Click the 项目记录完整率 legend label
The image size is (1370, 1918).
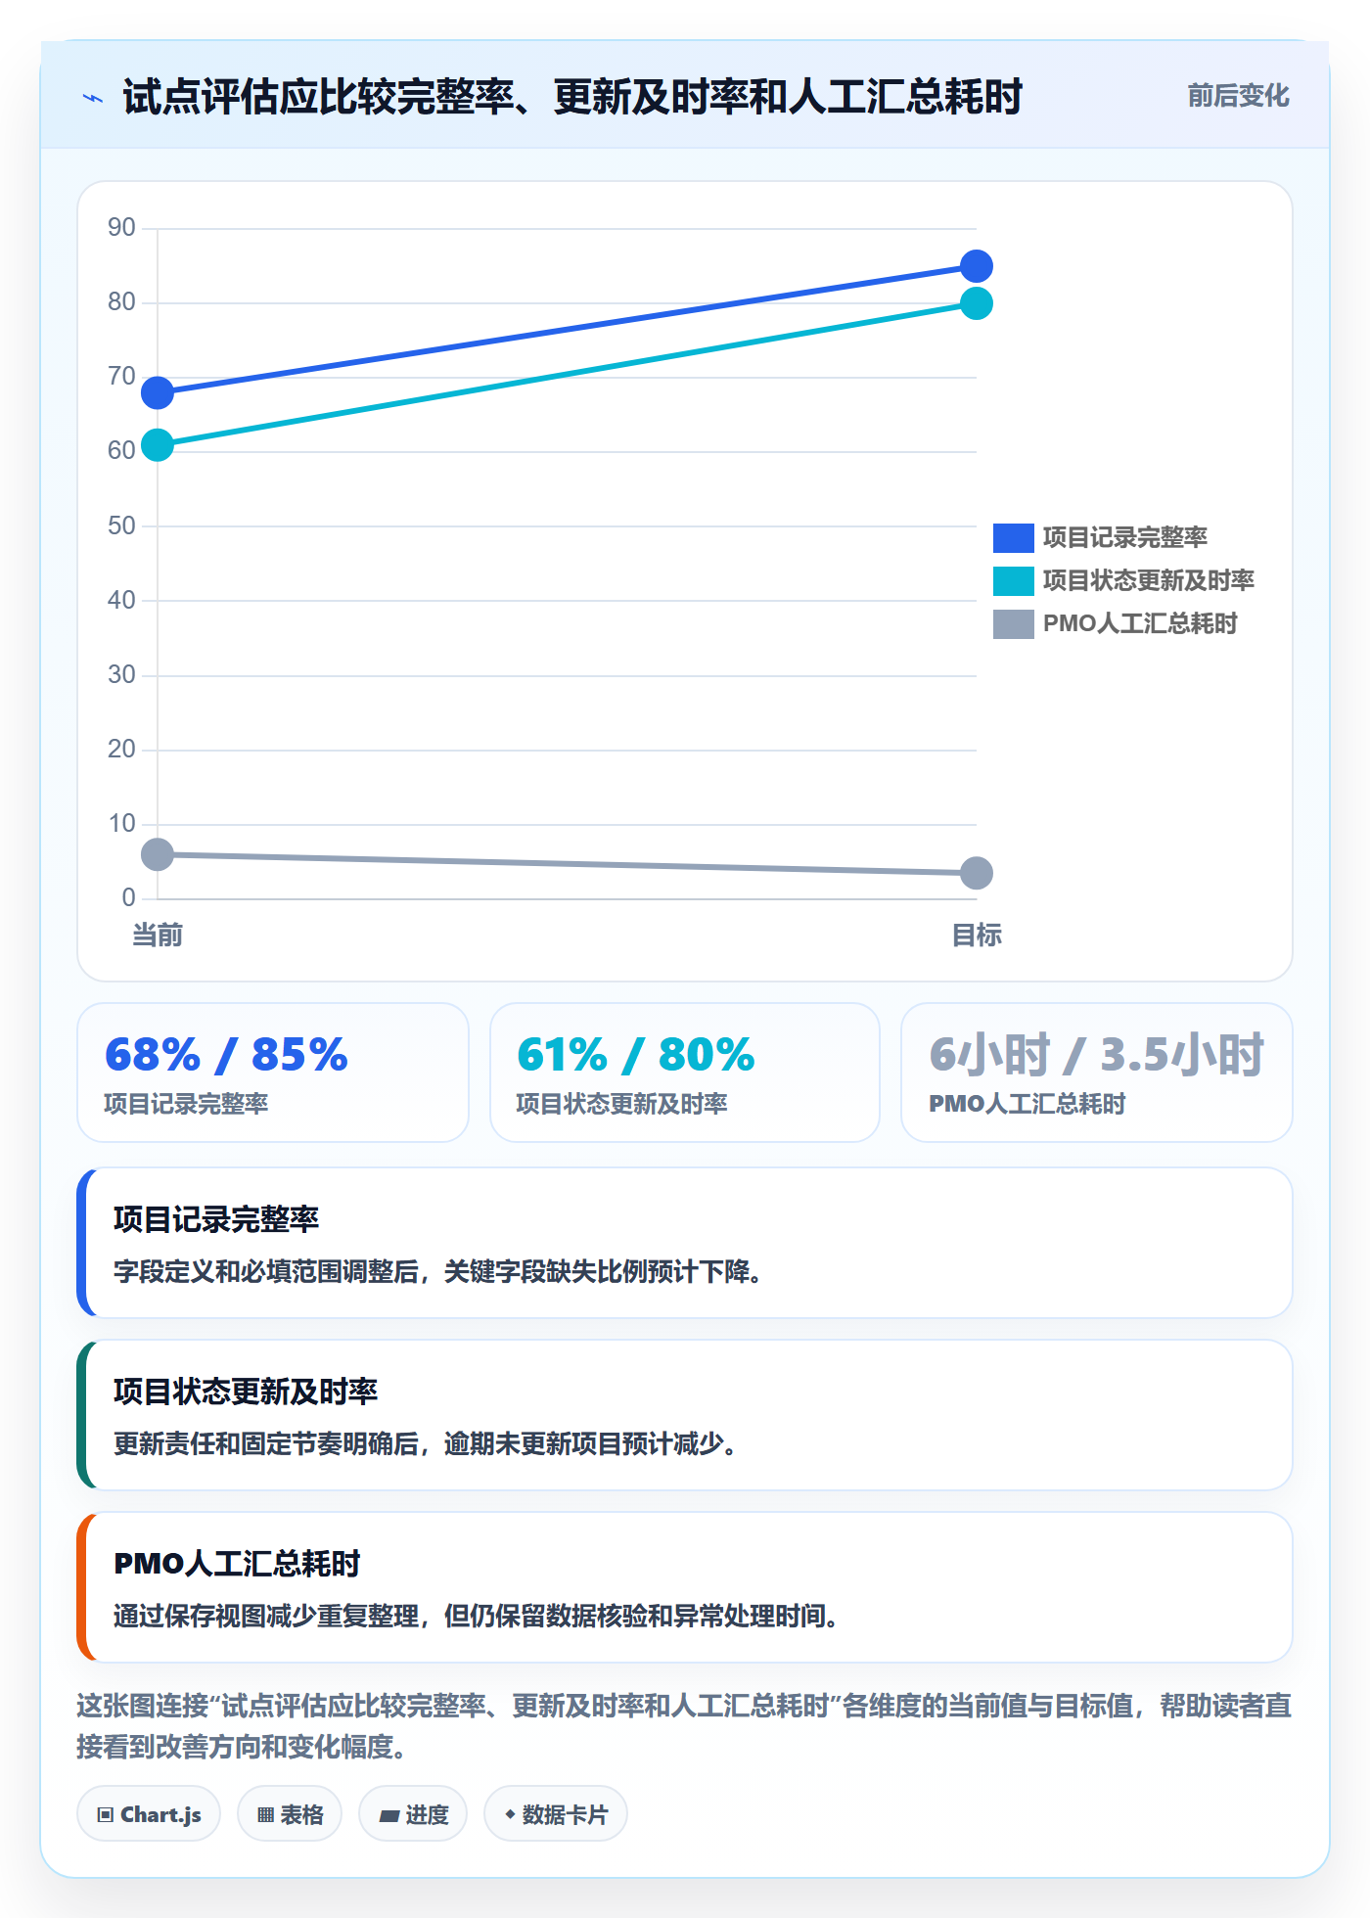tap(1124, 537)
